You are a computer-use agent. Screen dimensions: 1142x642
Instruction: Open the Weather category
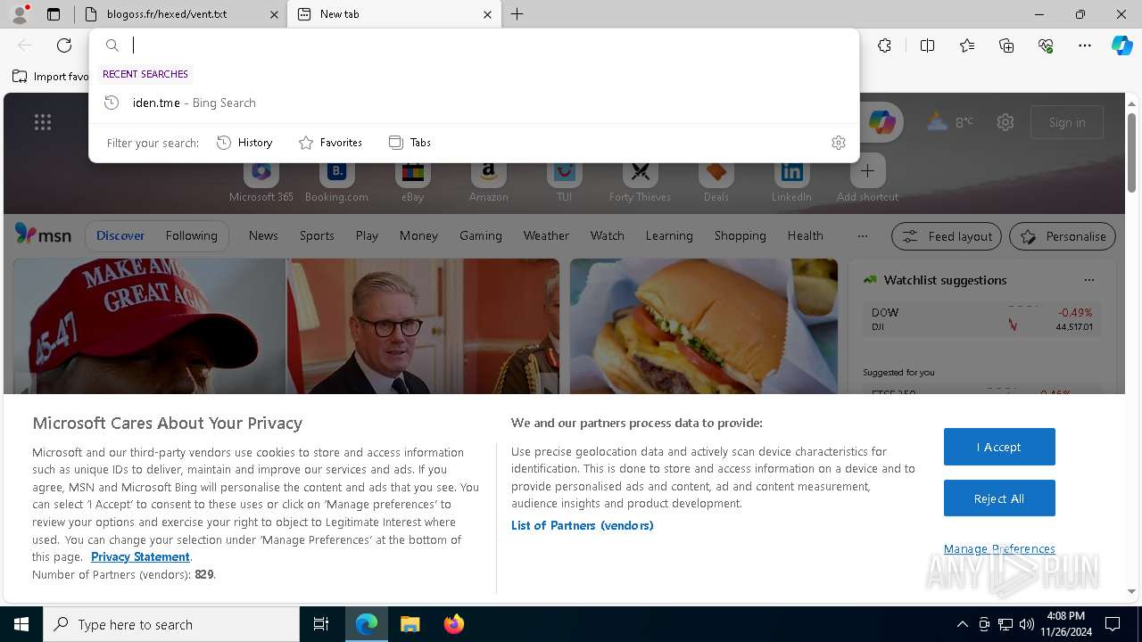(546, 235)
